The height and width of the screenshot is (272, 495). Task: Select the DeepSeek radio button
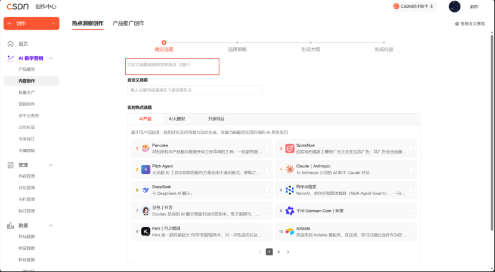click(x=267, y=190)
